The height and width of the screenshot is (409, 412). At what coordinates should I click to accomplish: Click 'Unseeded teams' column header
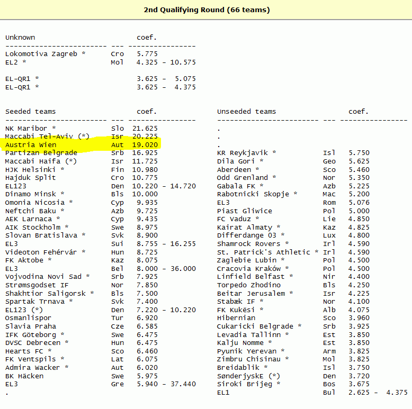[x=246, y=112]
